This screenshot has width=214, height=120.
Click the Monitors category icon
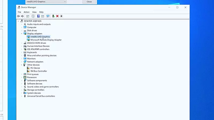click(25, 59)
